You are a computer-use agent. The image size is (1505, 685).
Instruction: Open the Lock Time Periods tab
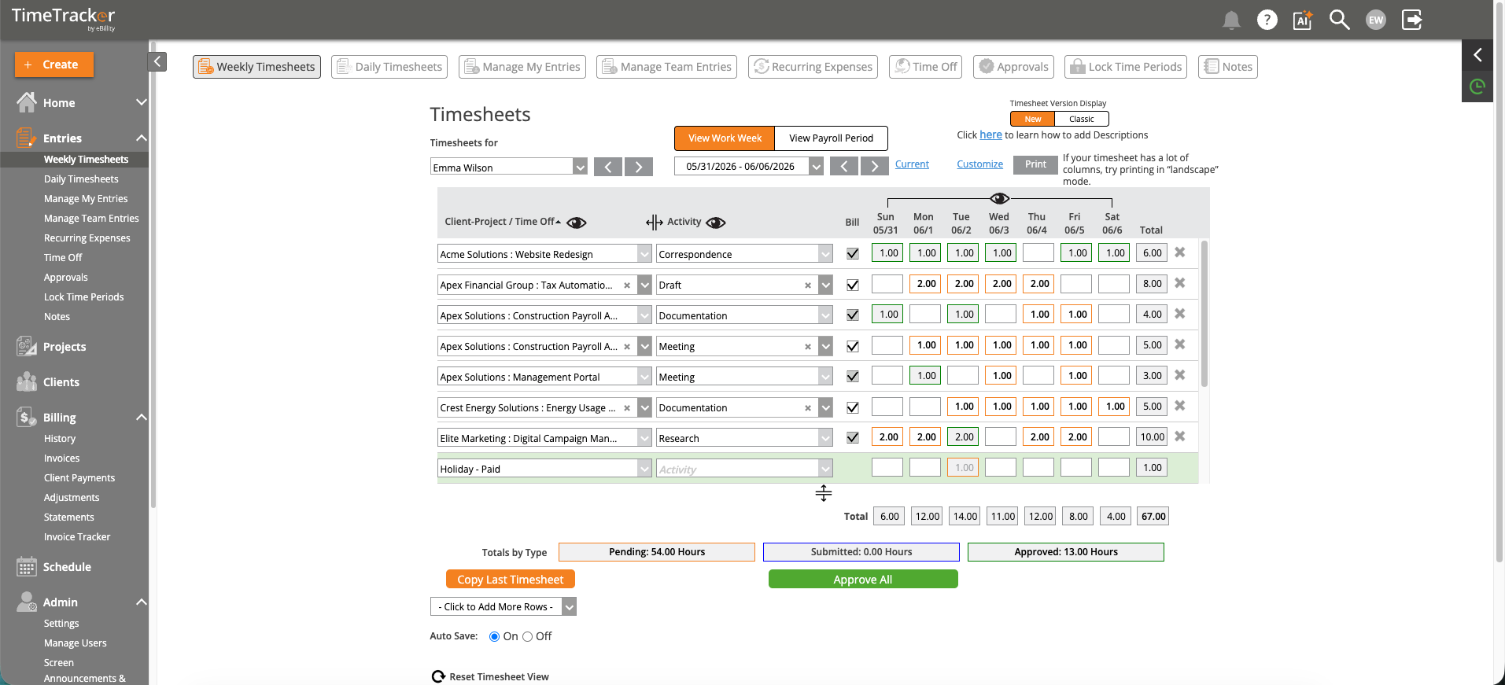(x=1126, y=67)
